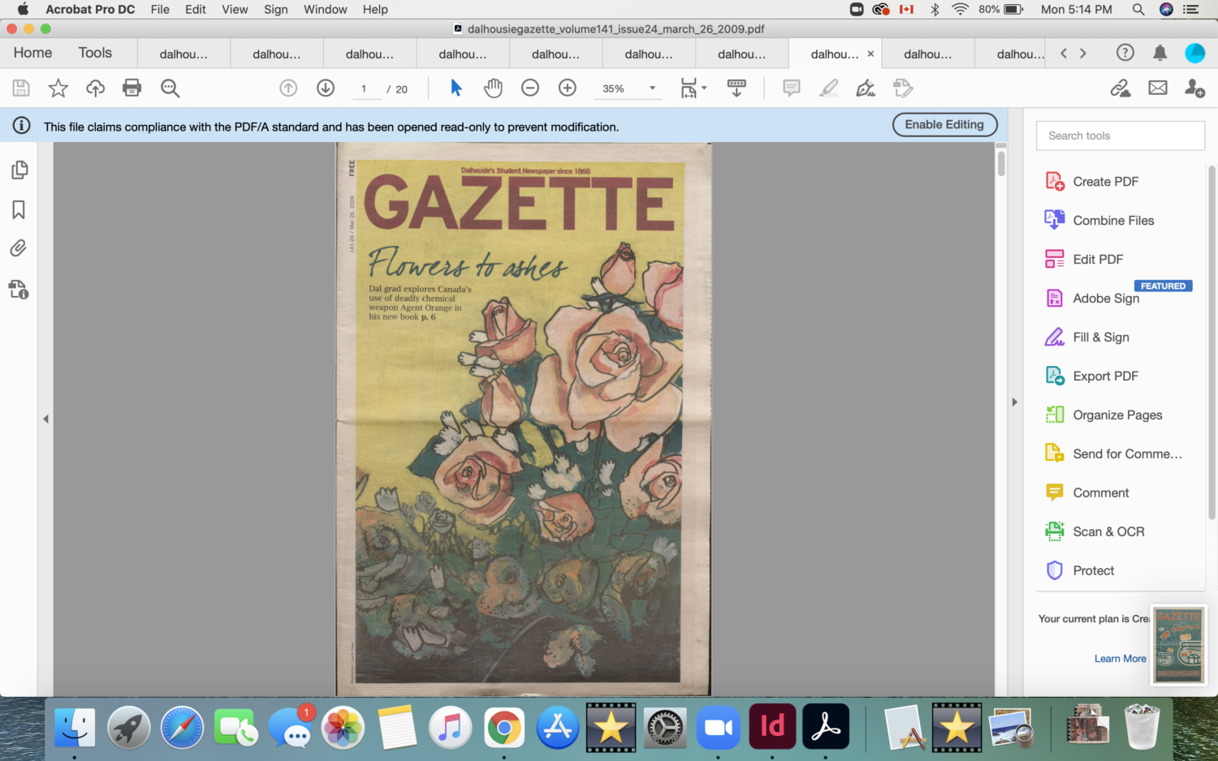This screenshot has width=1218, height=761.
Task: Click the fit page scroll-mode icon
Action: [x=689, y=88]
